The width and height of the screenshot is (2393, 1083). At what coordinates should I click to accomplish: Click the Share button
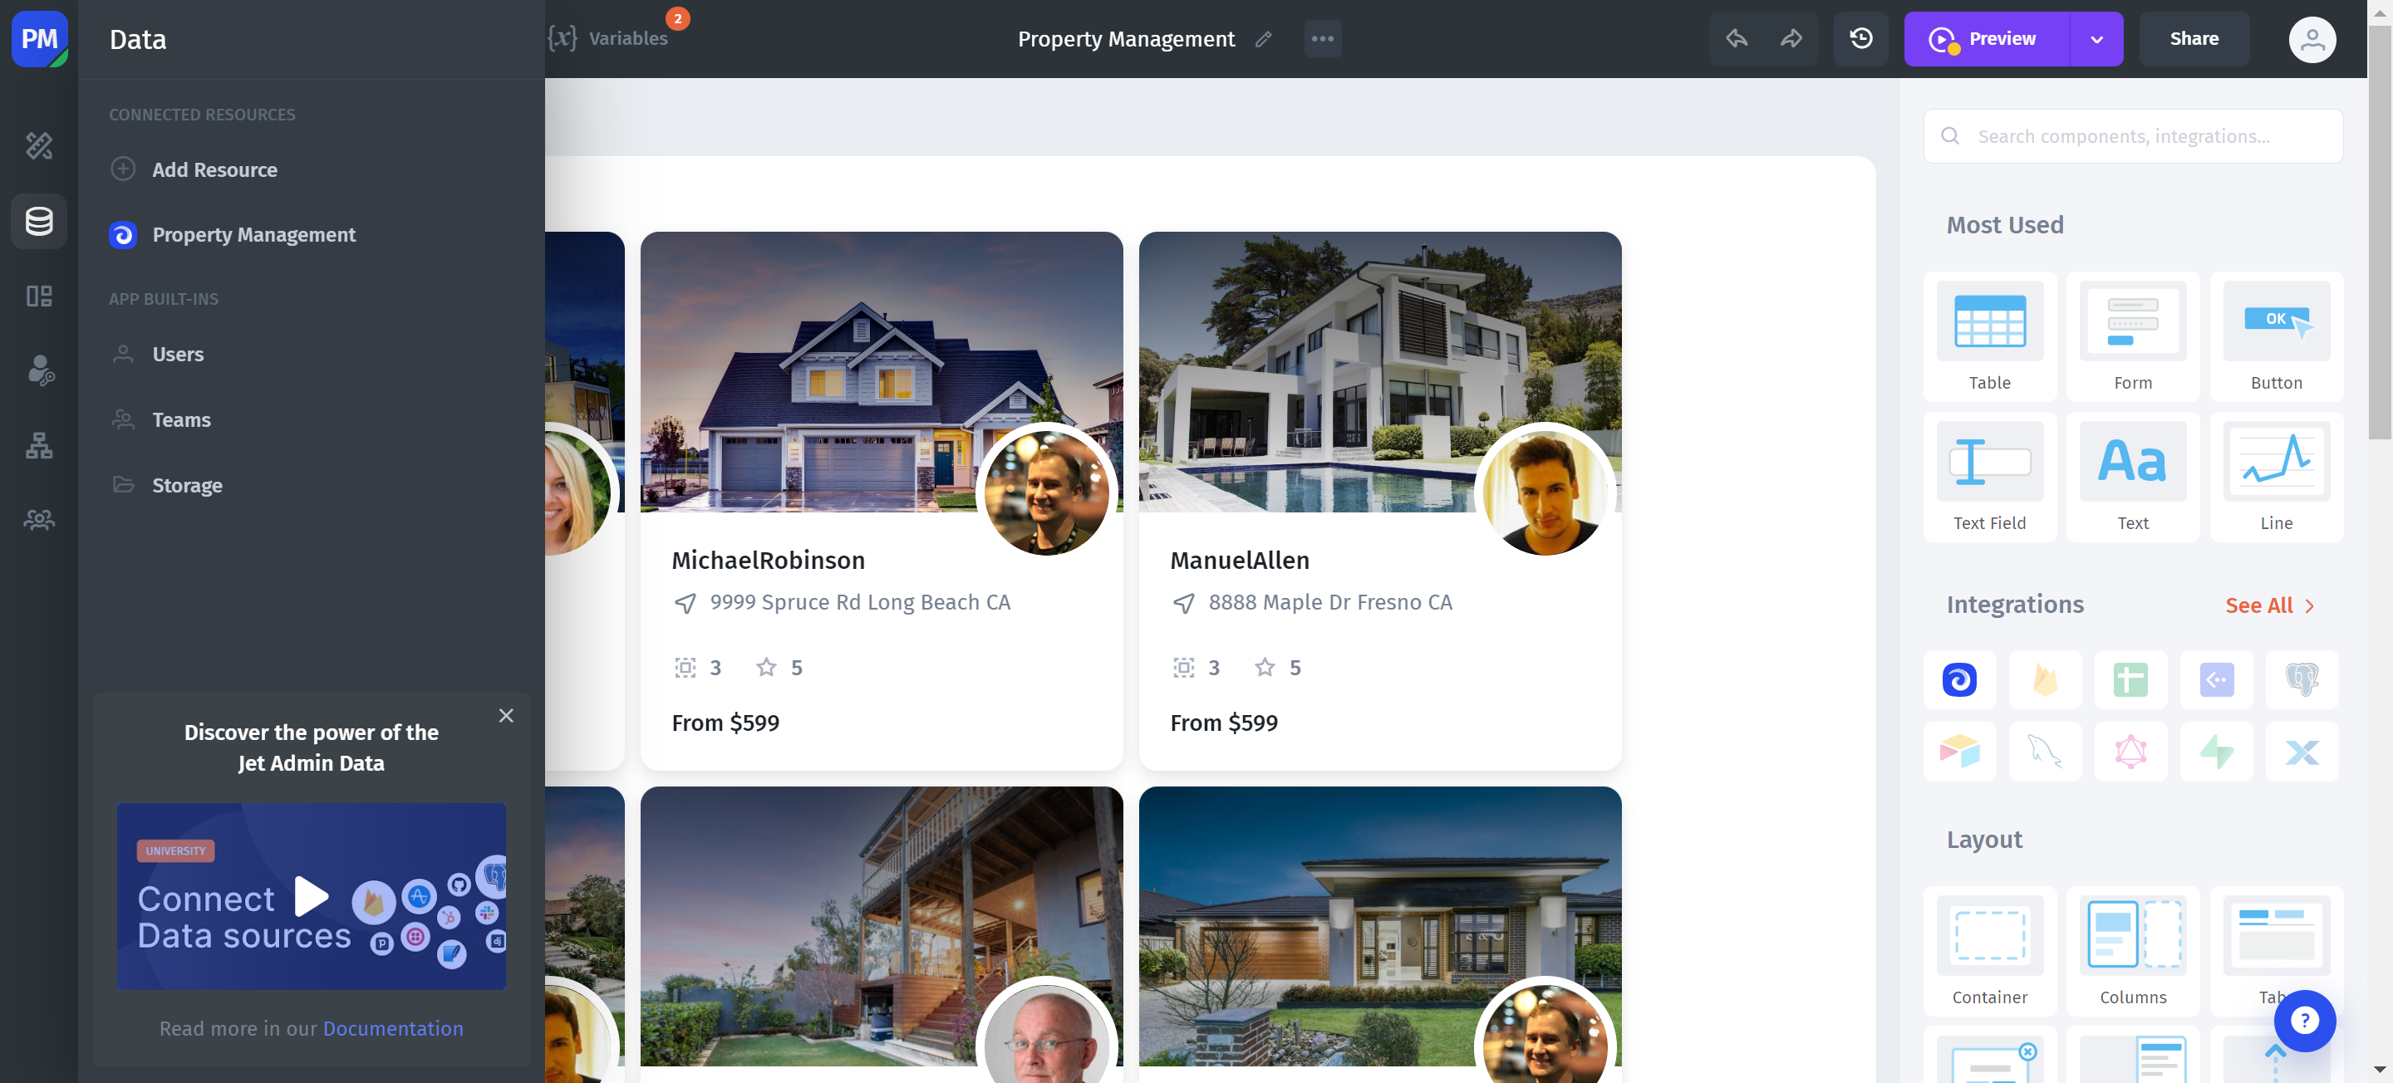pyautogui.click(x=2194, y=39)
